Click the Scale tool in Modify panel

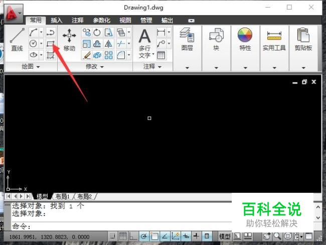[x=86, y=44]
